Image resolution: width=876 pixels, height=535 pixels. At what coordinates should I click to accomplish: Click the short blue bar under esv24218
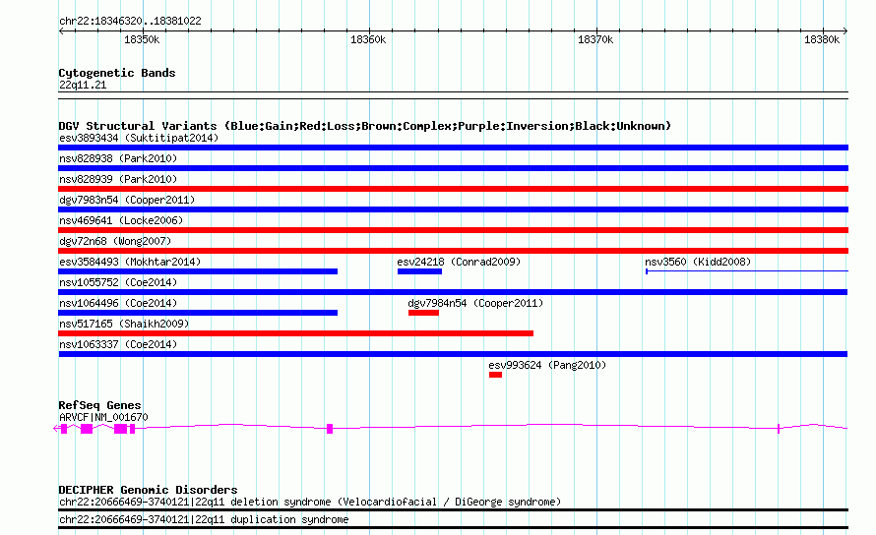click(x=419, y=271)
